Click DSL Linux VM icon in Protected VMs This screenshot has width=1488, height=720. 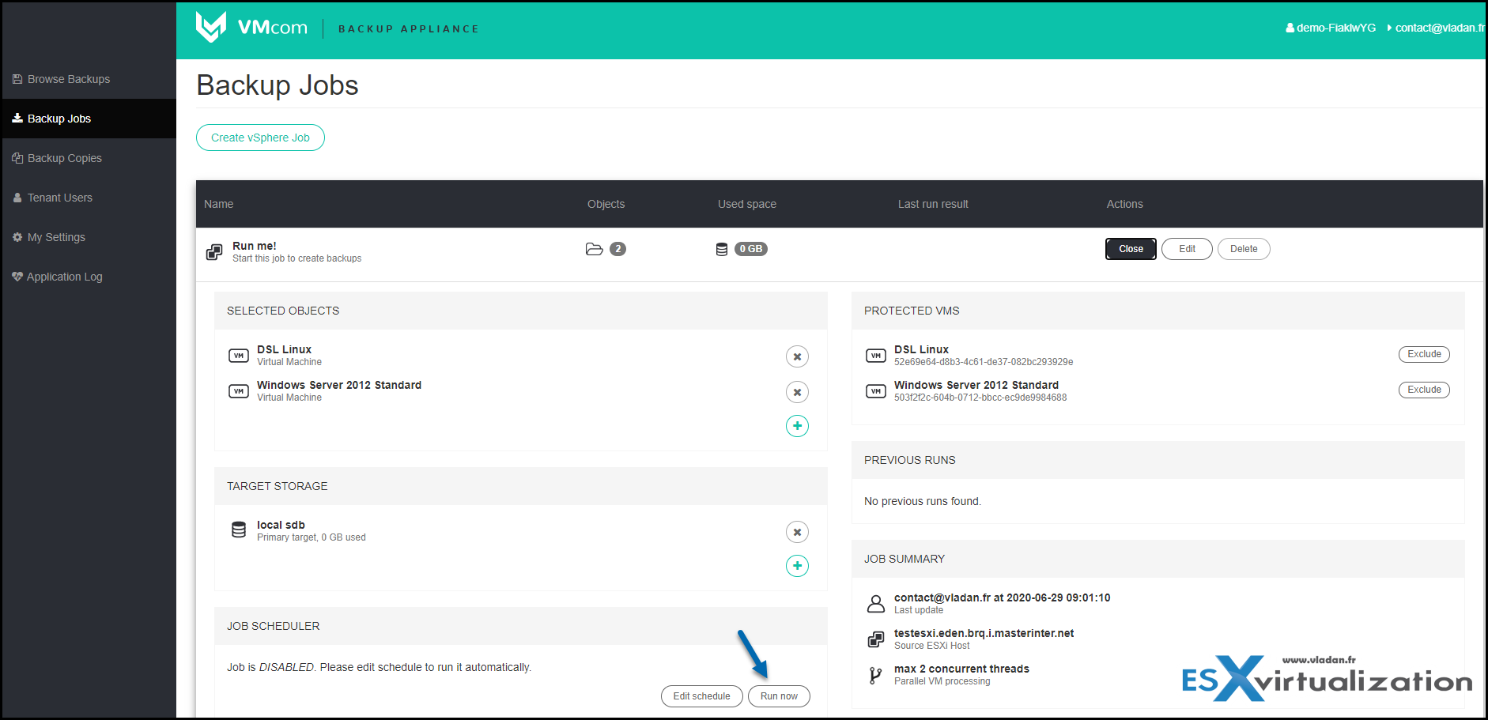click(875, 356)
